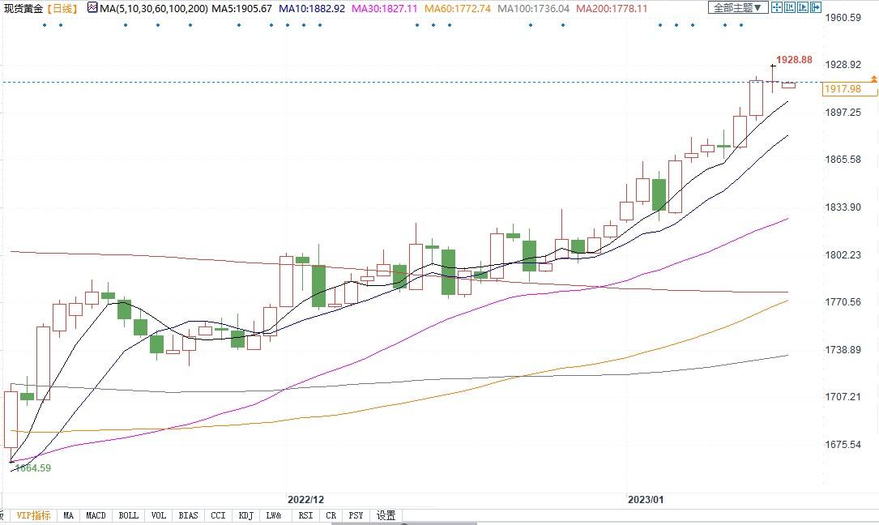Click the 1928.88 high price marker

[x=793, y=60]
